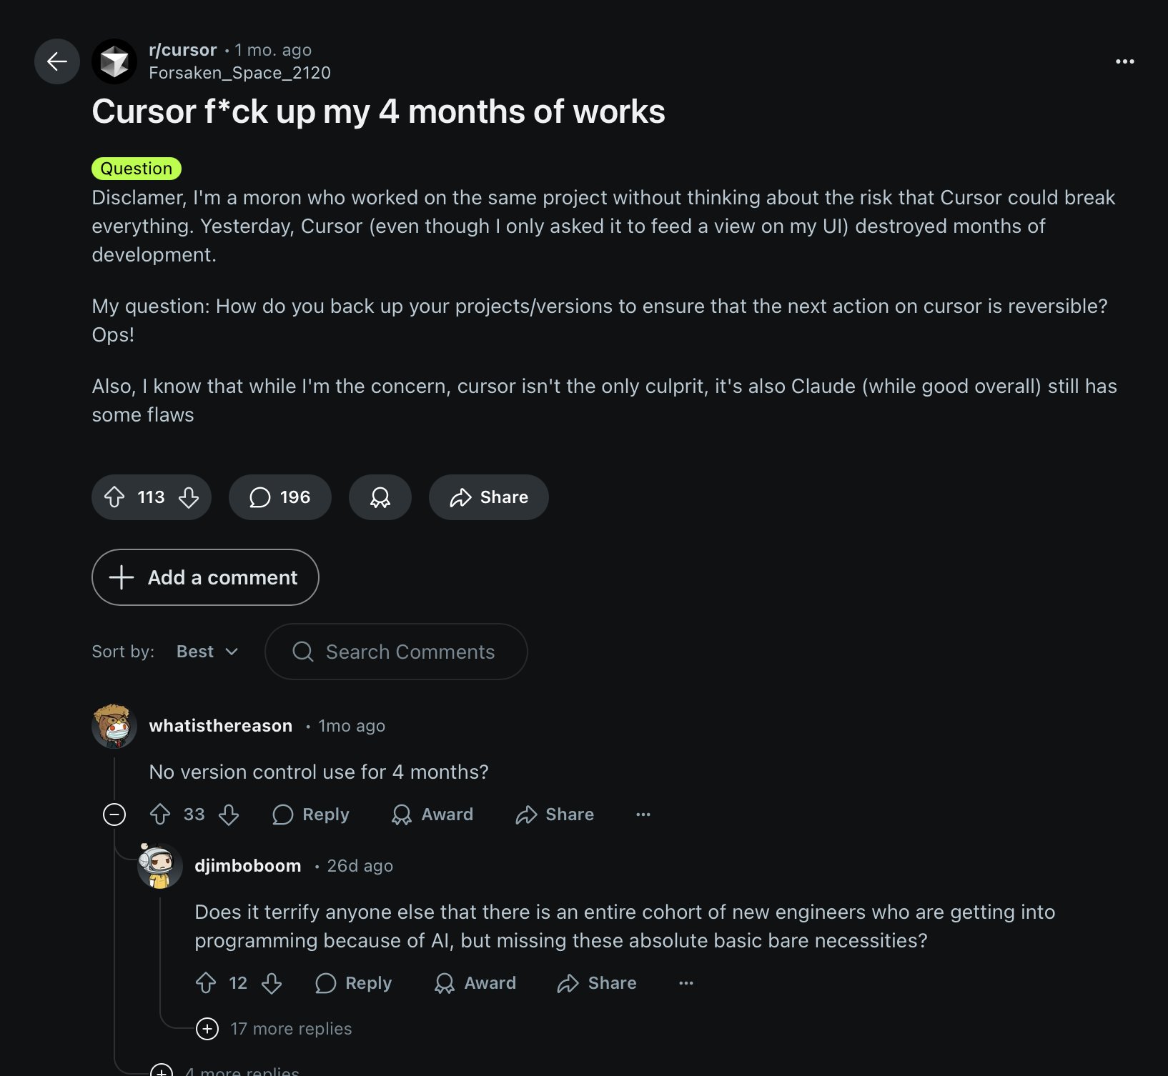Downvote djimboboom's comment
1168x1076 pixels.
click(x=272, y=983)
